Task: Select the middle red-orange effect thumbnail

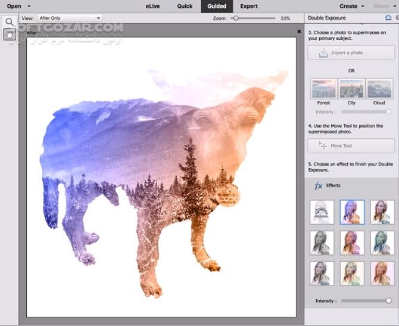Action: point(352,243)
